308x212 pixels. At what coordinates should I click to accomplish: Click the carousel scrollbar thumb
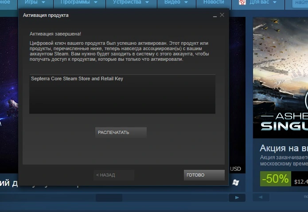pos(109,198)
